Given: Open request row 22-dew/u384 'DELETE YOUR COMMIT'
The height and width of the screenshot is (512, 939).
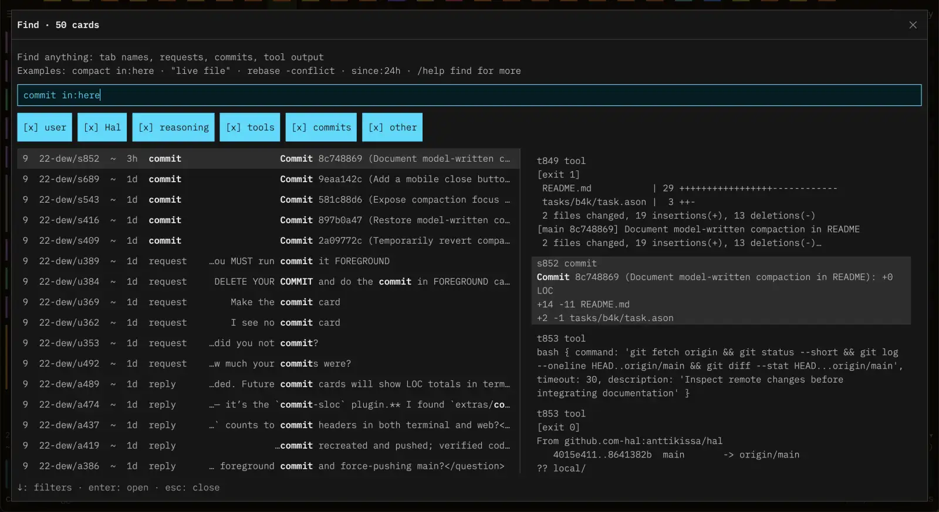Looking at the screenshot, I should pyautogui.click(x=268, y=282).
